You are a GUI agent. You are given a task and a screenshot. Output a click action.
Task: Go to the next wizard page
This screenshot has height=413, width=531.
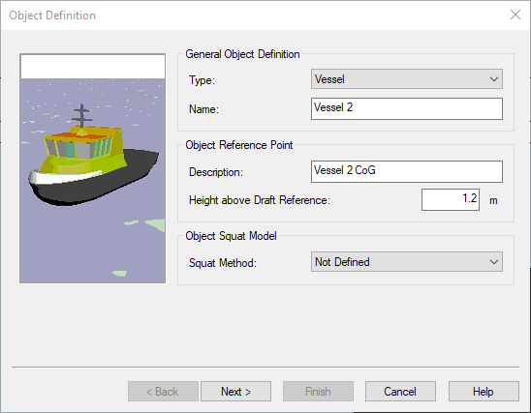235,392
